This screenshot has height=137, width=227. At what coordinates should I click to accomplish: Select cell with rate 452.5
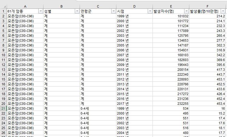pyautogui.click(x=208, y=84)
